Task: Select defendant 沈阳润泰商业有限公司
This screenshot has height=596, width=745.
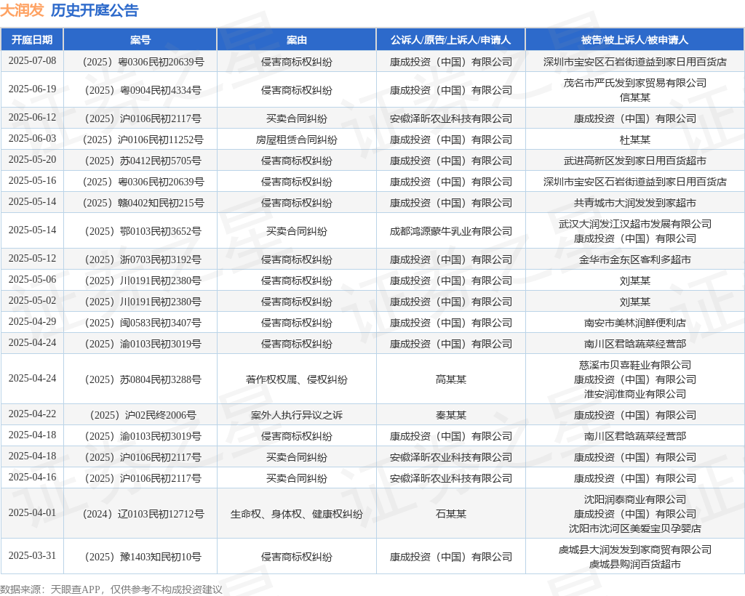Action: point(634,499)
